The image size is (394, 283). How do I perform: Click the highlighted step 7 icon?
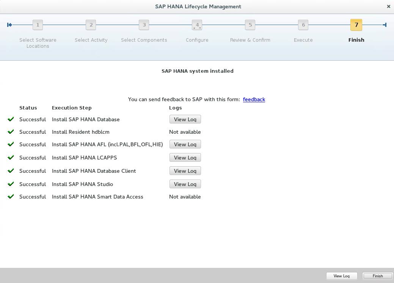coord(356,25)
